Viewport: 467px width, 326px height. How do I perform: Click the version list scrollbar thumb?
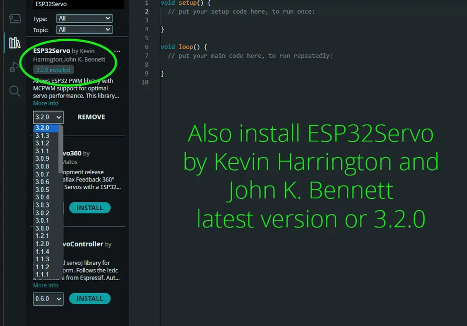61,149
